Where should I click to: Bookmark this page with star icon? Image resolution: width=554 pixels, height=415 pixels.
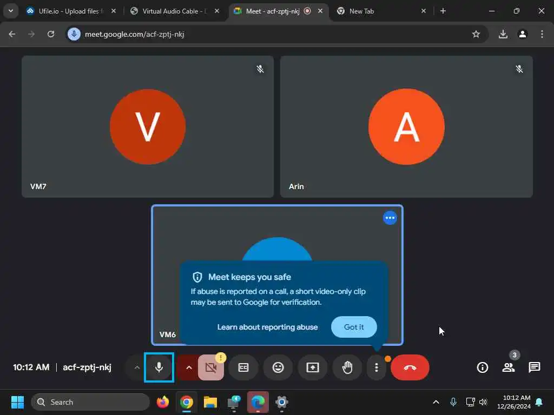(x=476, y=34)
